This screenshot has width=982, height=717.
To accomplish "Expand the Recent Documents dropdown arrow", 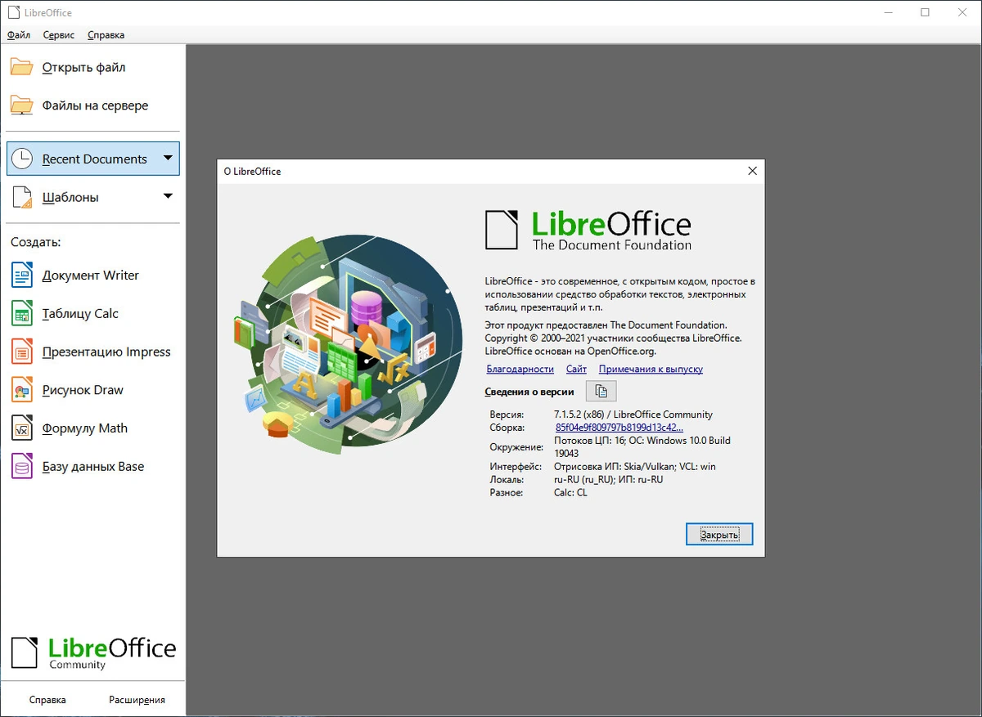I will 168,158.
